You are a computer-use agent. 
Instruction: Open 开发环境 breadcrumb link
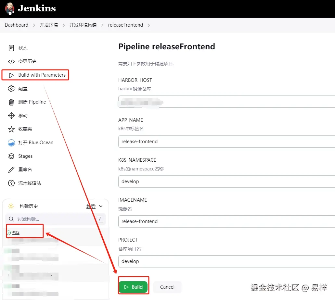point(49,25)
